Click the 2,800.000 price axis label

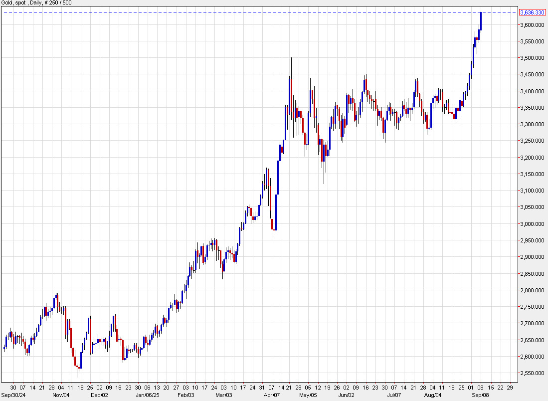[532, 290]
